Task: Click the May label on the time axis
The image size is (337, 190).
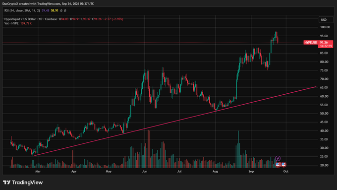Action: tap(109, 172)
